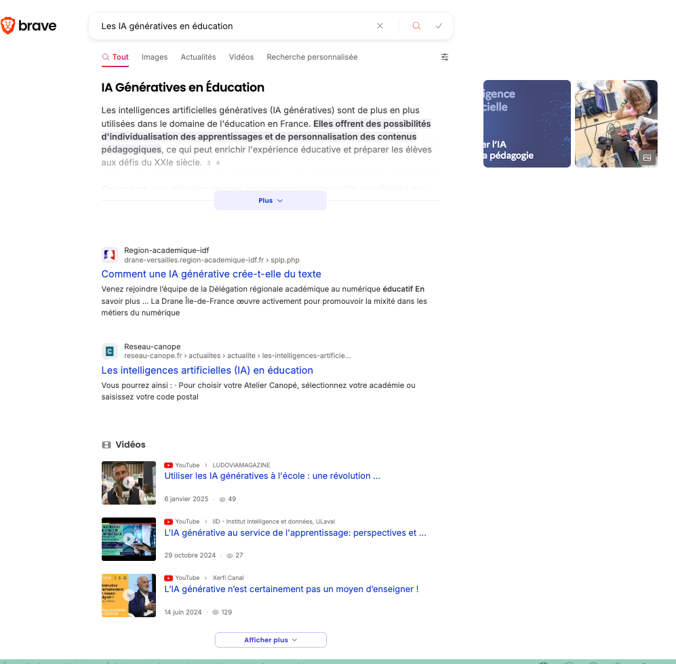Click the Region-academique-idf site favicon
Screen dimensions: 676x664
click(x=109, y=255)
